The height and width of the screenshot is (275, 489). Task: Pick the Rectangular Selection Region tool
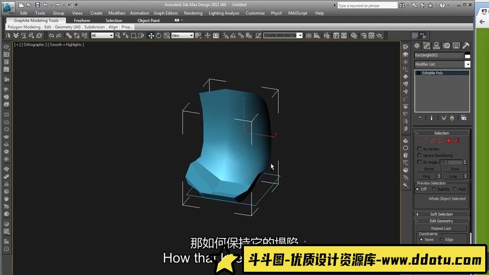[x=134, y=35]
